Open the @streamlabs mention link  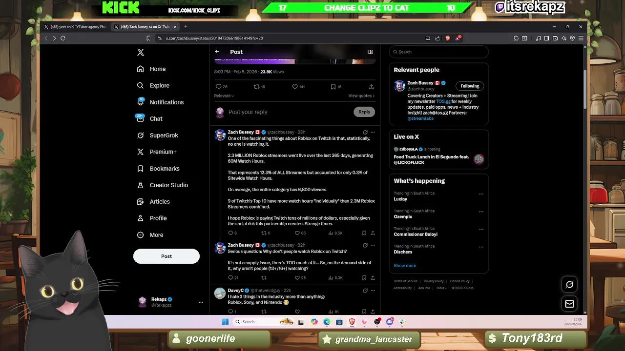click(x=420, y=118)
